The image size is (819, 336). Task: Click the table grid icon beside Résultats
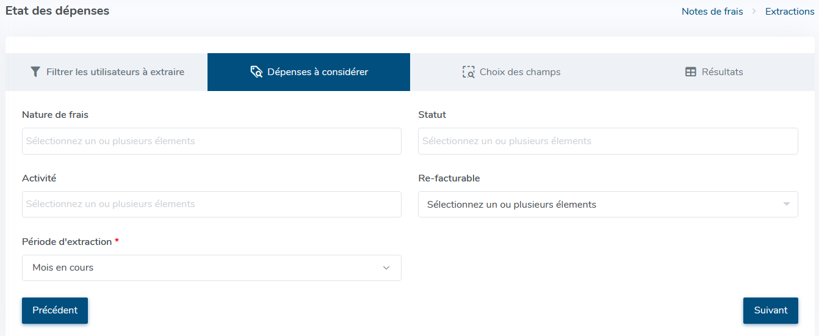pyautogui.click(x=691, y=72)
